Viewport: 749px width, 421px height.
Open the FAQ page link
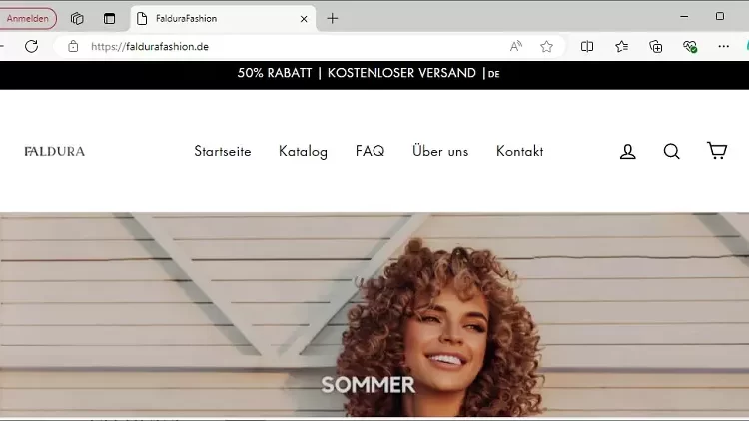(x=370, y=151)
